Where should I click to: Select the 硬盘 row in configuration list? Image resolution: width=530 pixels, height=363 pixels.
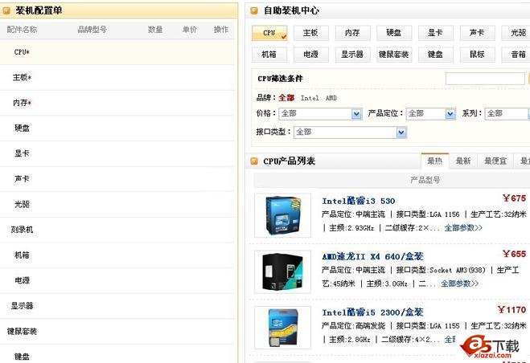click(23, 128)
